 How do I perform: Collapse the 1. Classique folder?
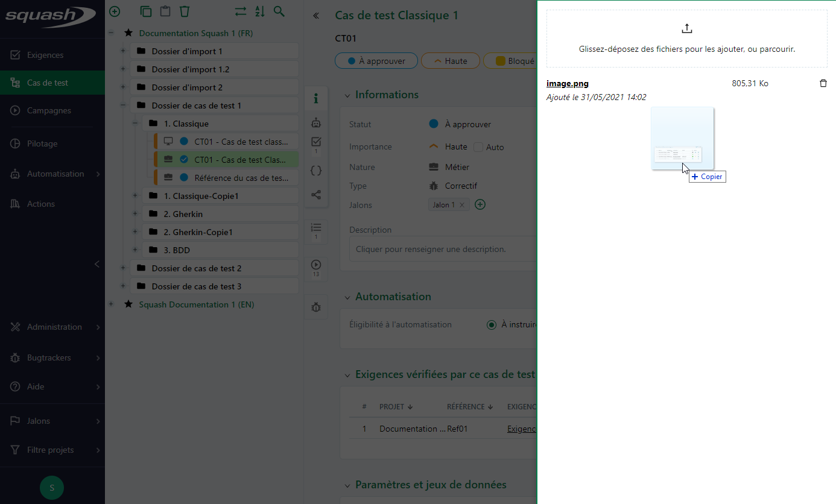click(x=135, y=124)
